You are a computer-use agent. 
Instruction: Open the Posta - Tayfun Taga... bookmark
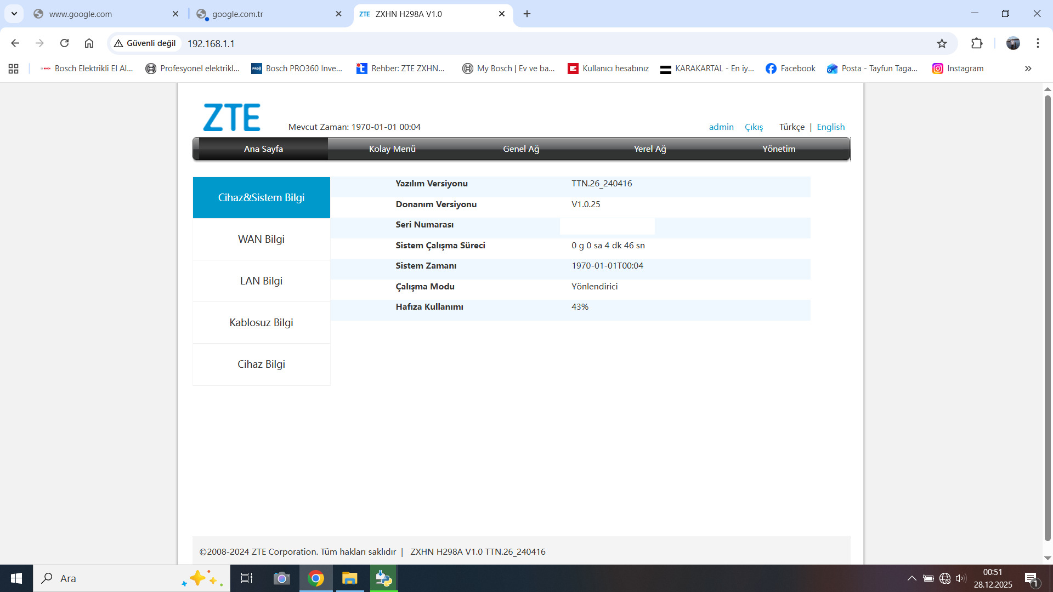pos(873,69)
